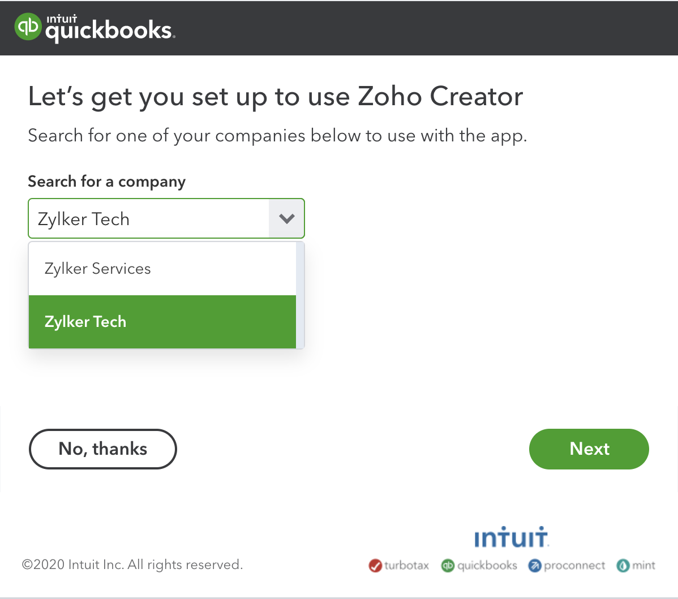Click the turbotax text label in footer
Viewport: 678px width, 599px height.
click(406, 565)
